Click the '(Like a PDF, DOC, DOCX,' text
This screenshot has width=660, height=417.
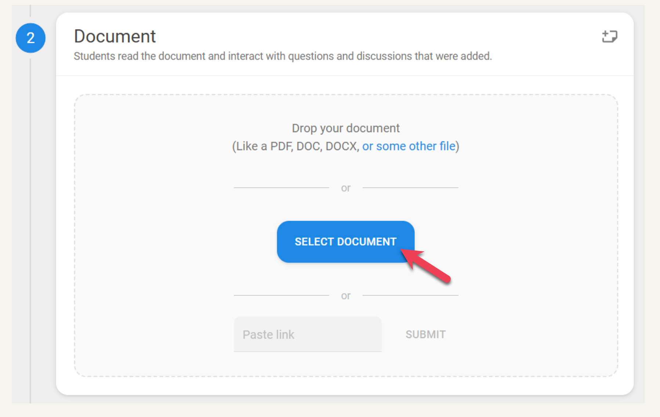295,146
